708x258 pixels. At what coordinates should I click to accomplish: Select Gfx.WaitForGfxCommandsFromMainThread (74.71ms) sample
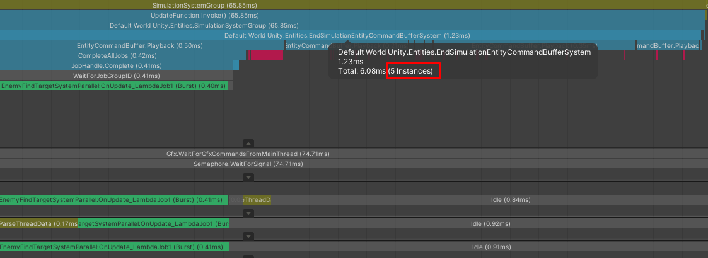[x=354, y=154]
